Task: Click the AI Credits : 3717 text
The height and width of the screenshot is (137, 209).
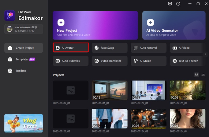Action: tap(25, 31)
